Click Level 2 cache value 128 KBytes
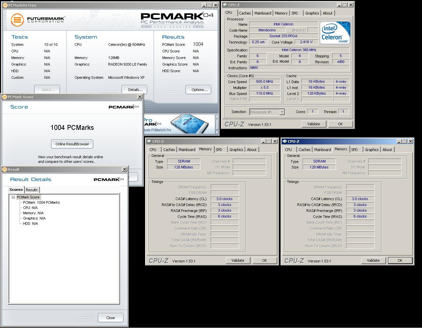This screenshot has width=422, height=328. [316, 94]
